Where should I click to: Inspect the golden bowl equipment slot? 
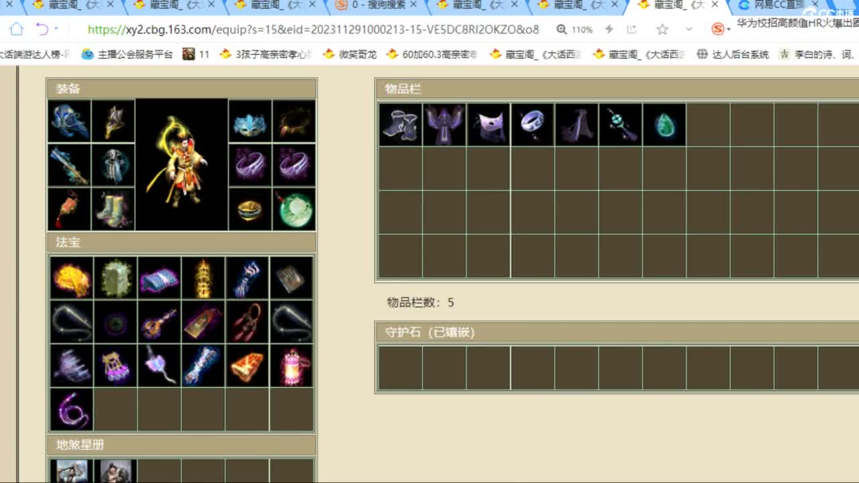[x=250, y=209]
